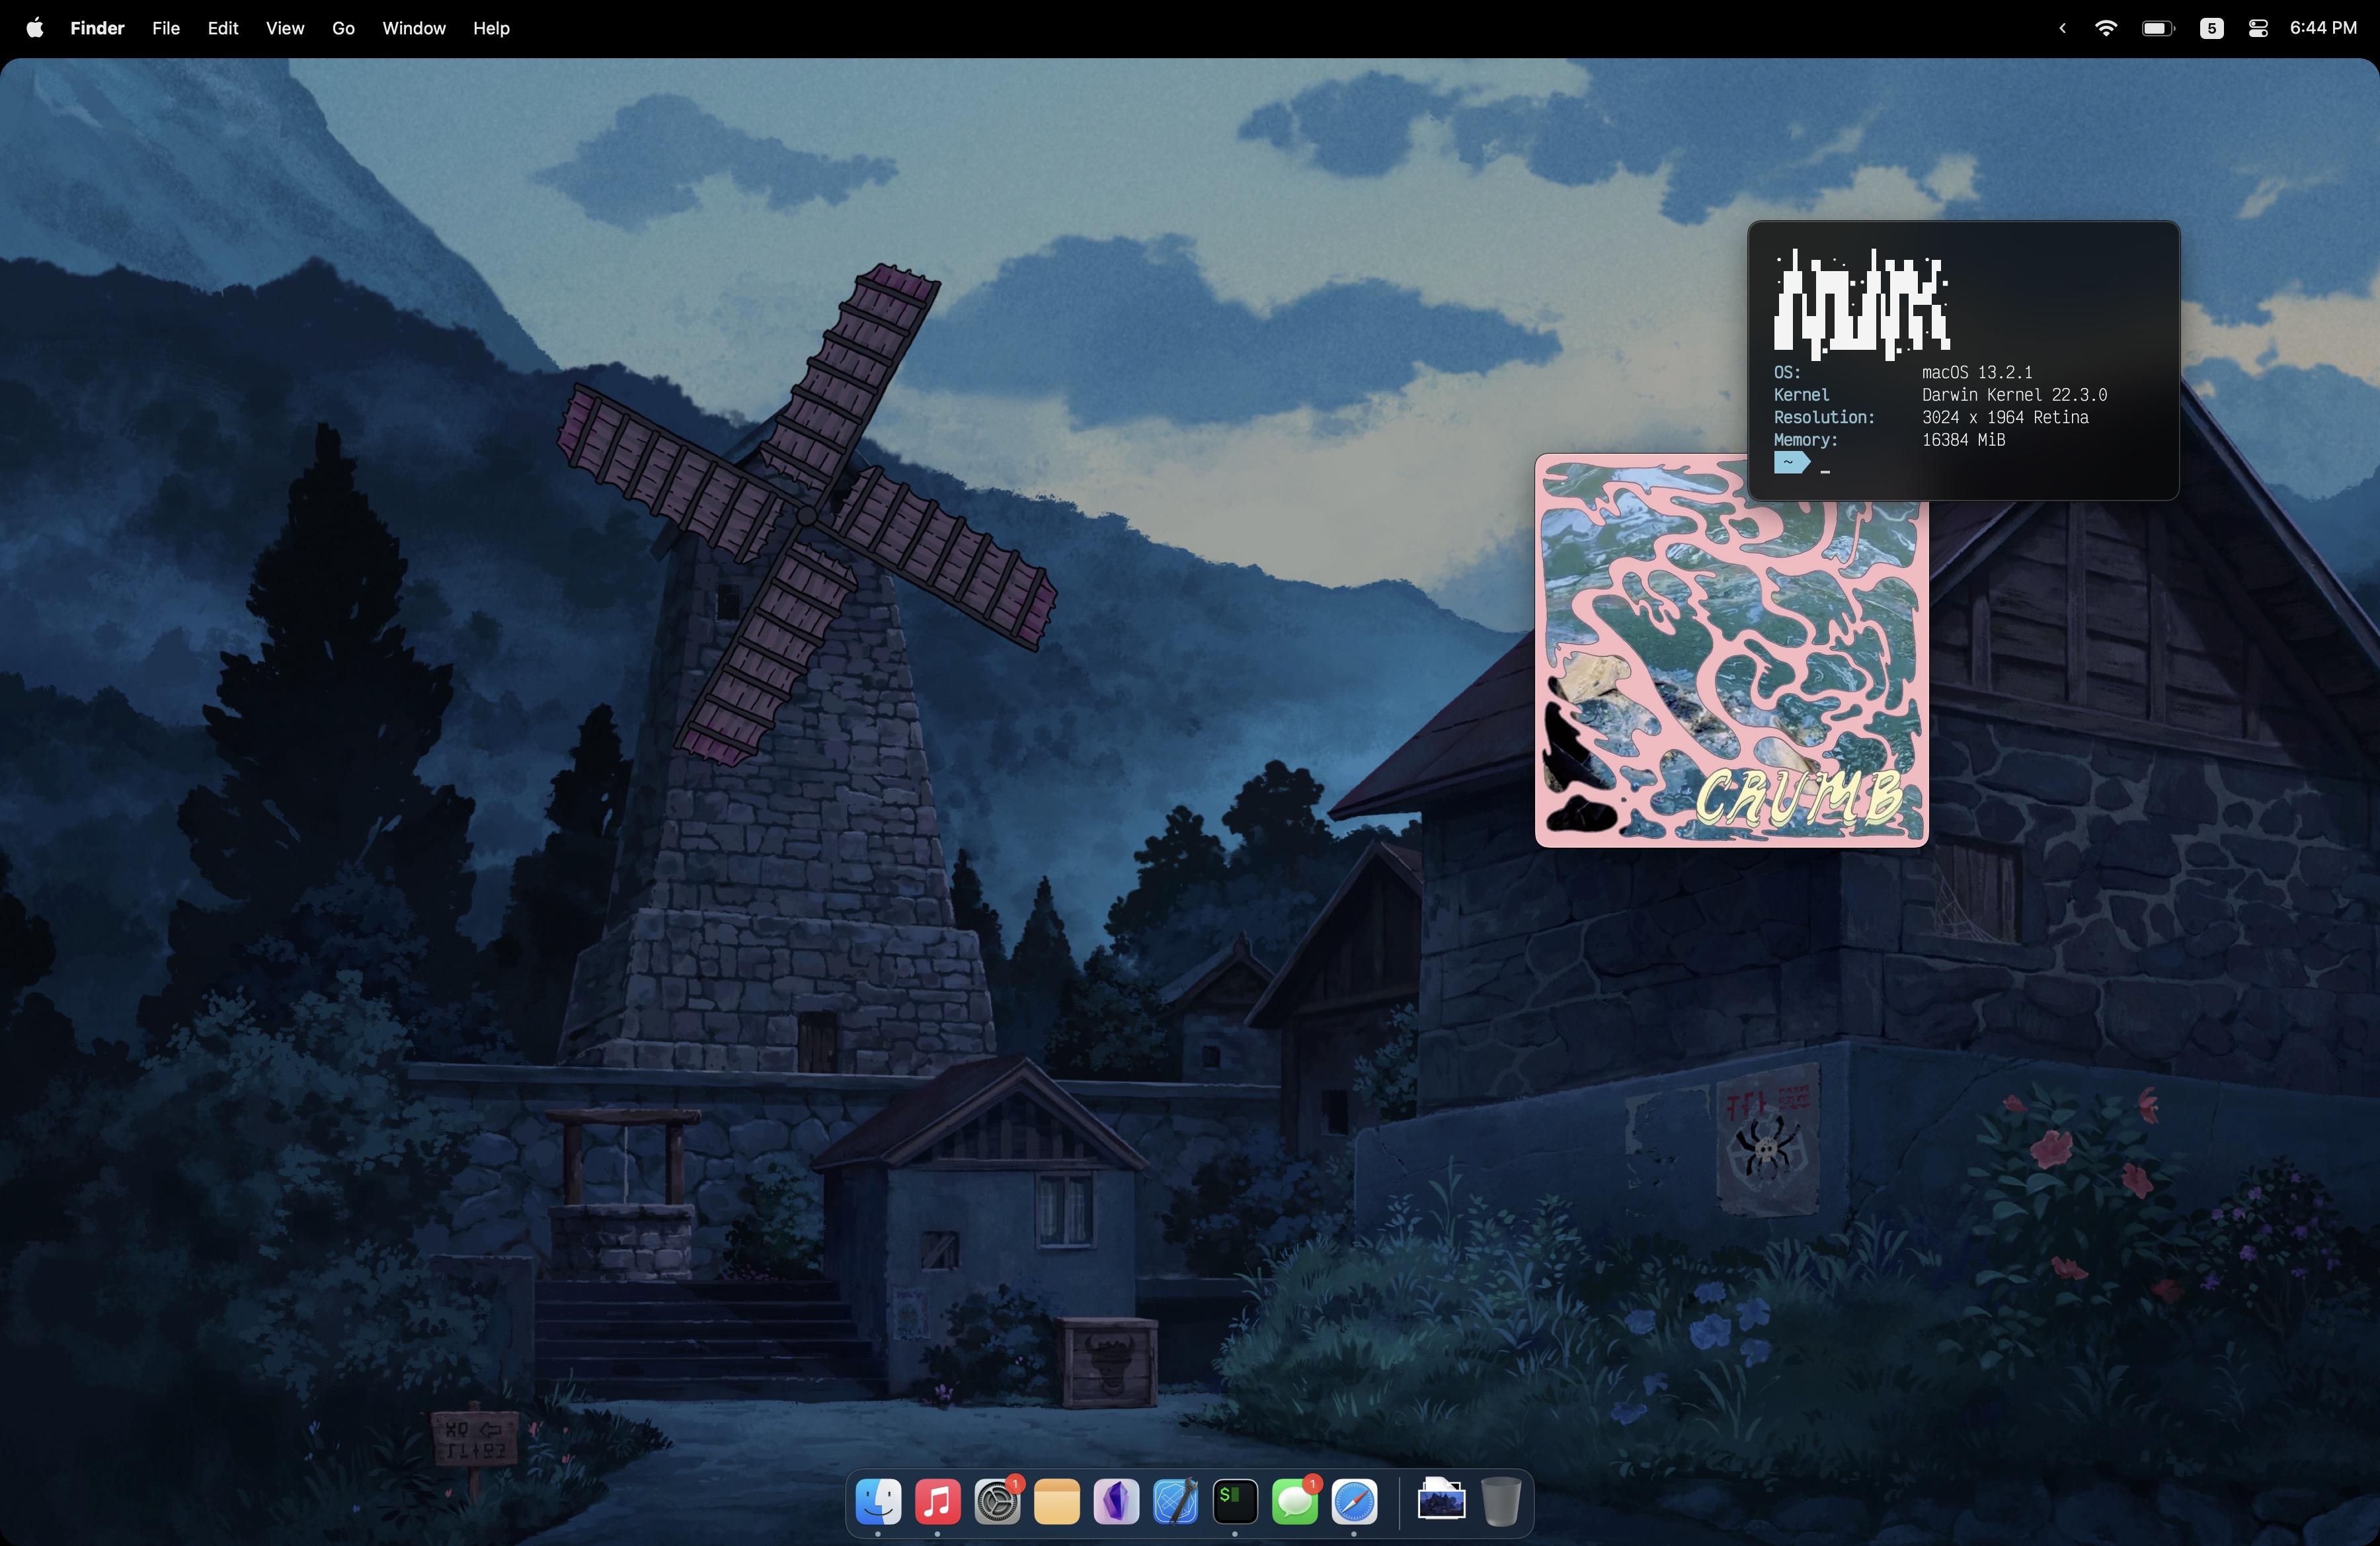Launch Music from the Dock
2380x1546 pixels.
[x=938, y=1501]
